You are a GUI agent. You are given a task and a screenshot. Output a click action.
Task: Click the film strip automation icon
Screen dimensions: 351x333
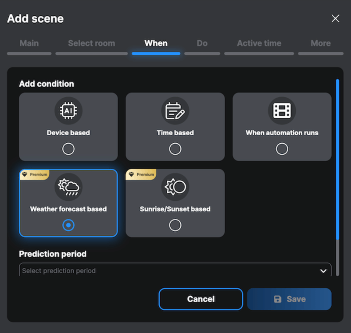click(282, 111)
